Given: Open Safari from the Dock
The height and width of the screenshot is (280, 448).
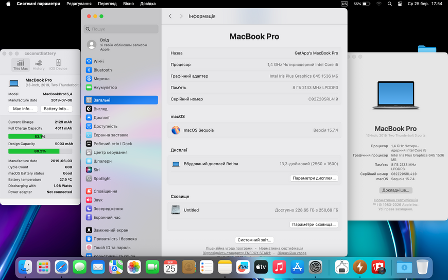Looking at the screenshot, I should 61,267.
